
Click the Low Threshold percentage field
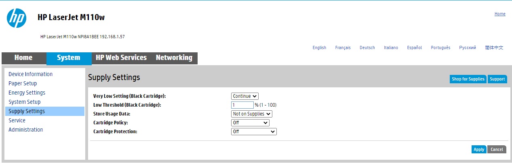point(242,105)
